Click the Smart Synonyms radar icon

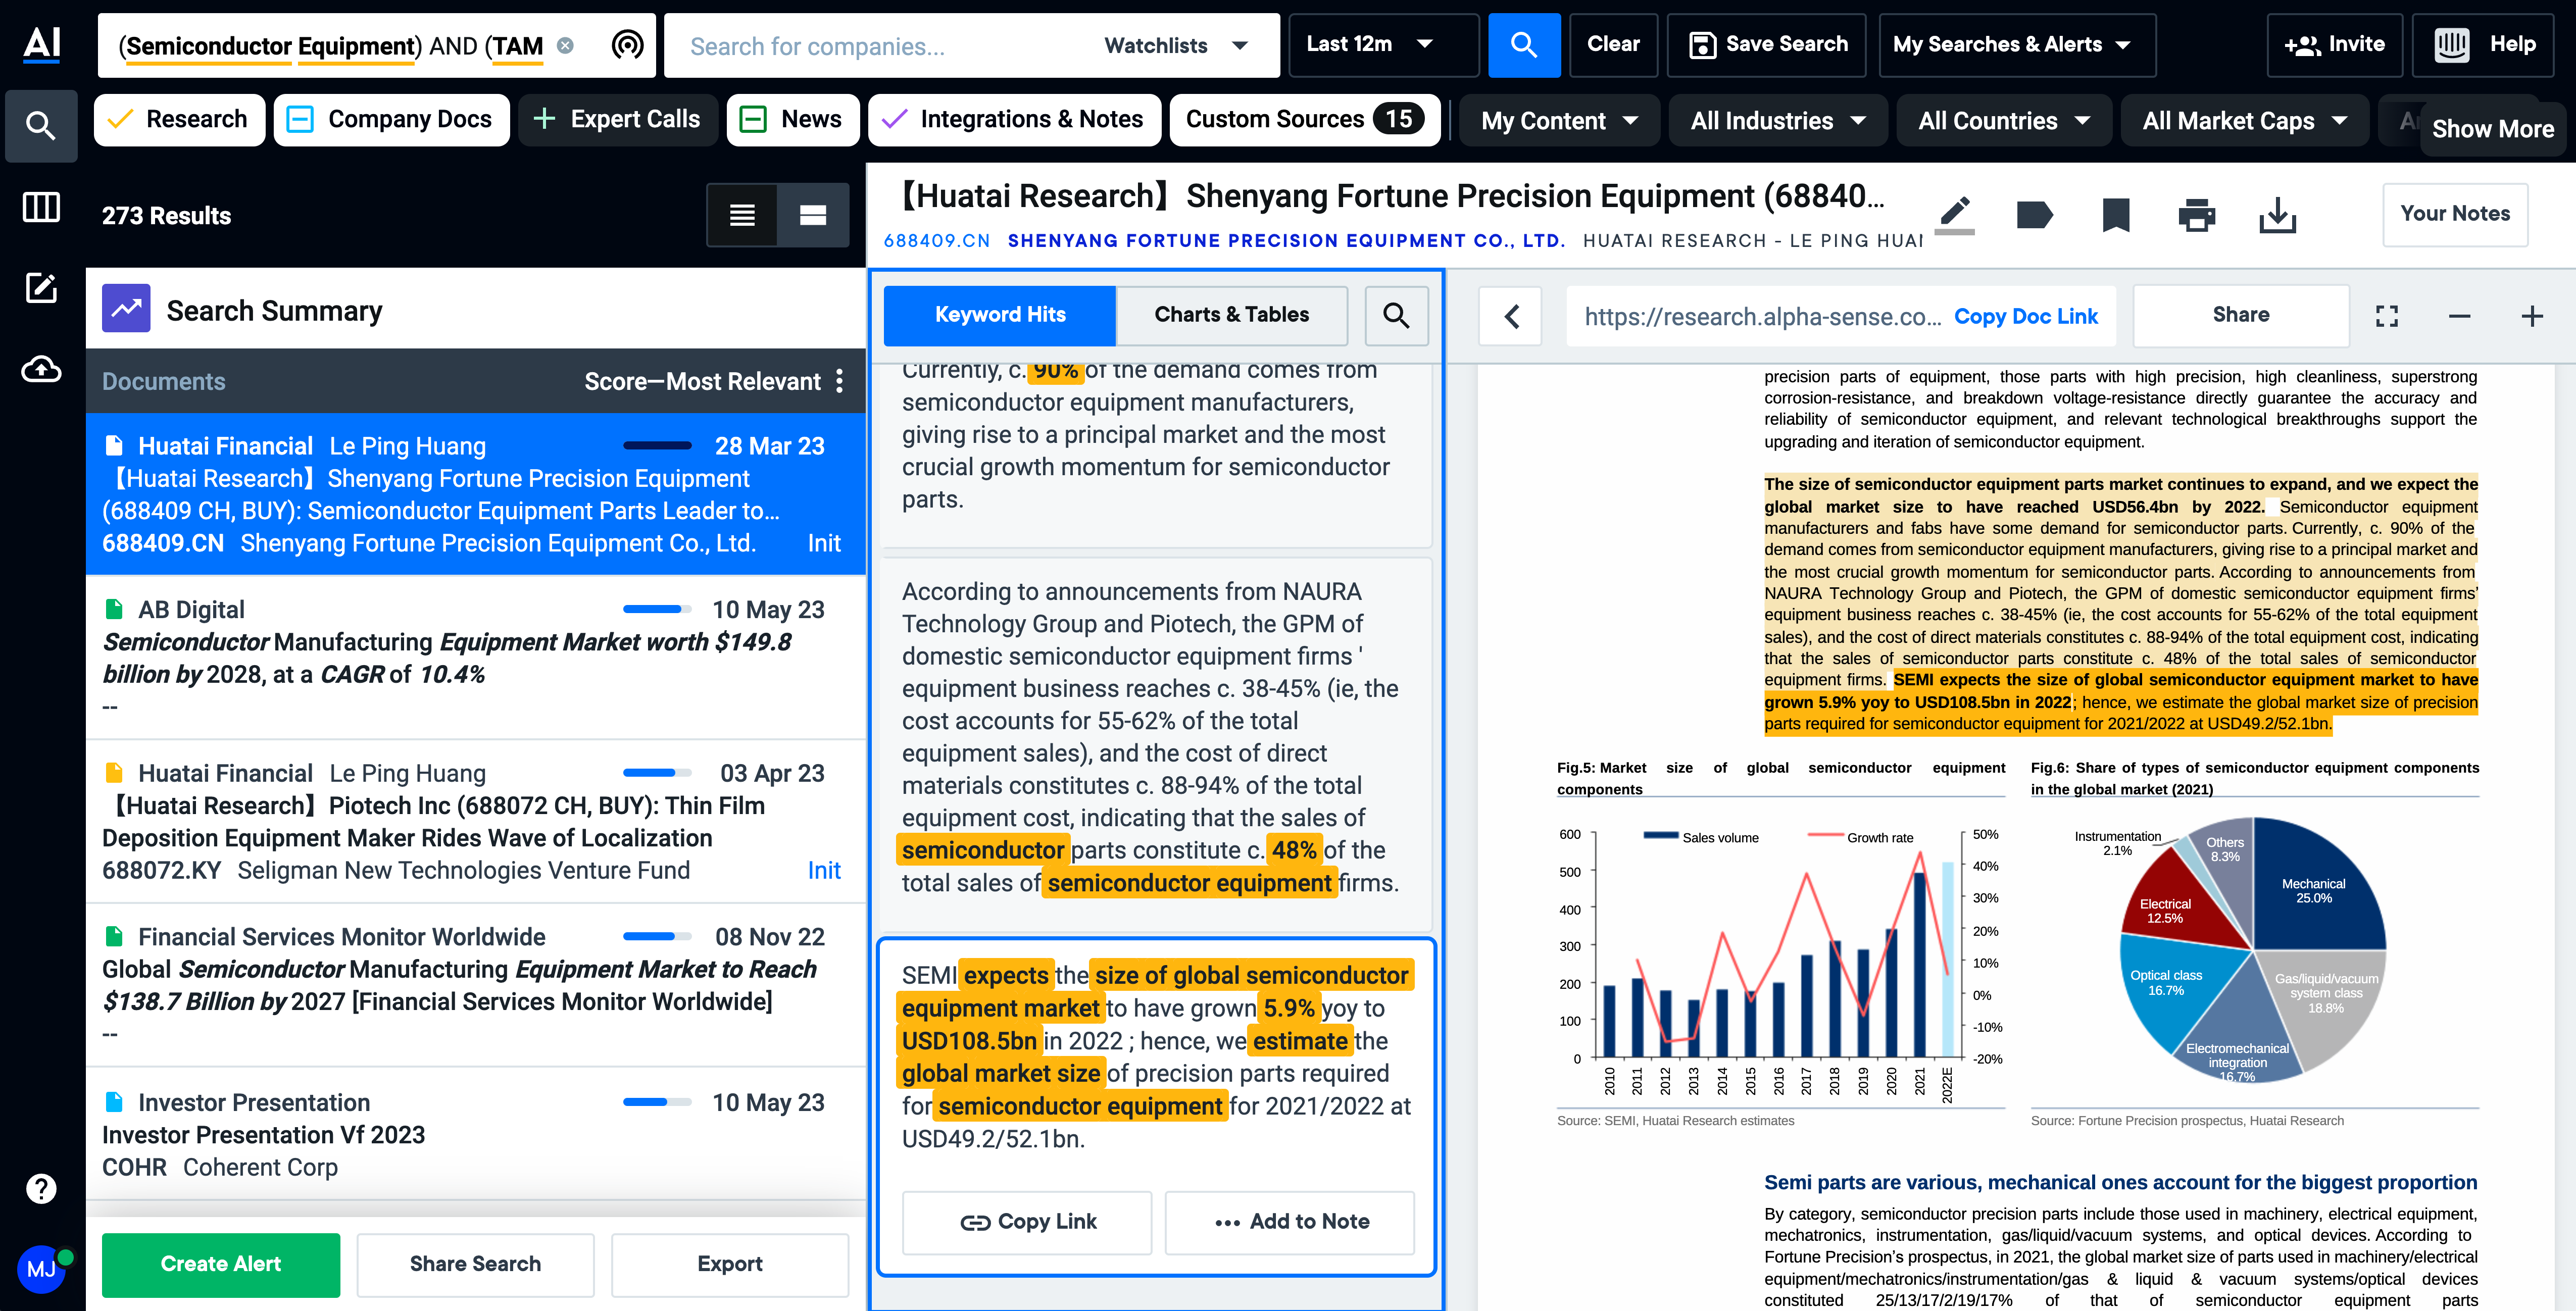tap(627, 45)
